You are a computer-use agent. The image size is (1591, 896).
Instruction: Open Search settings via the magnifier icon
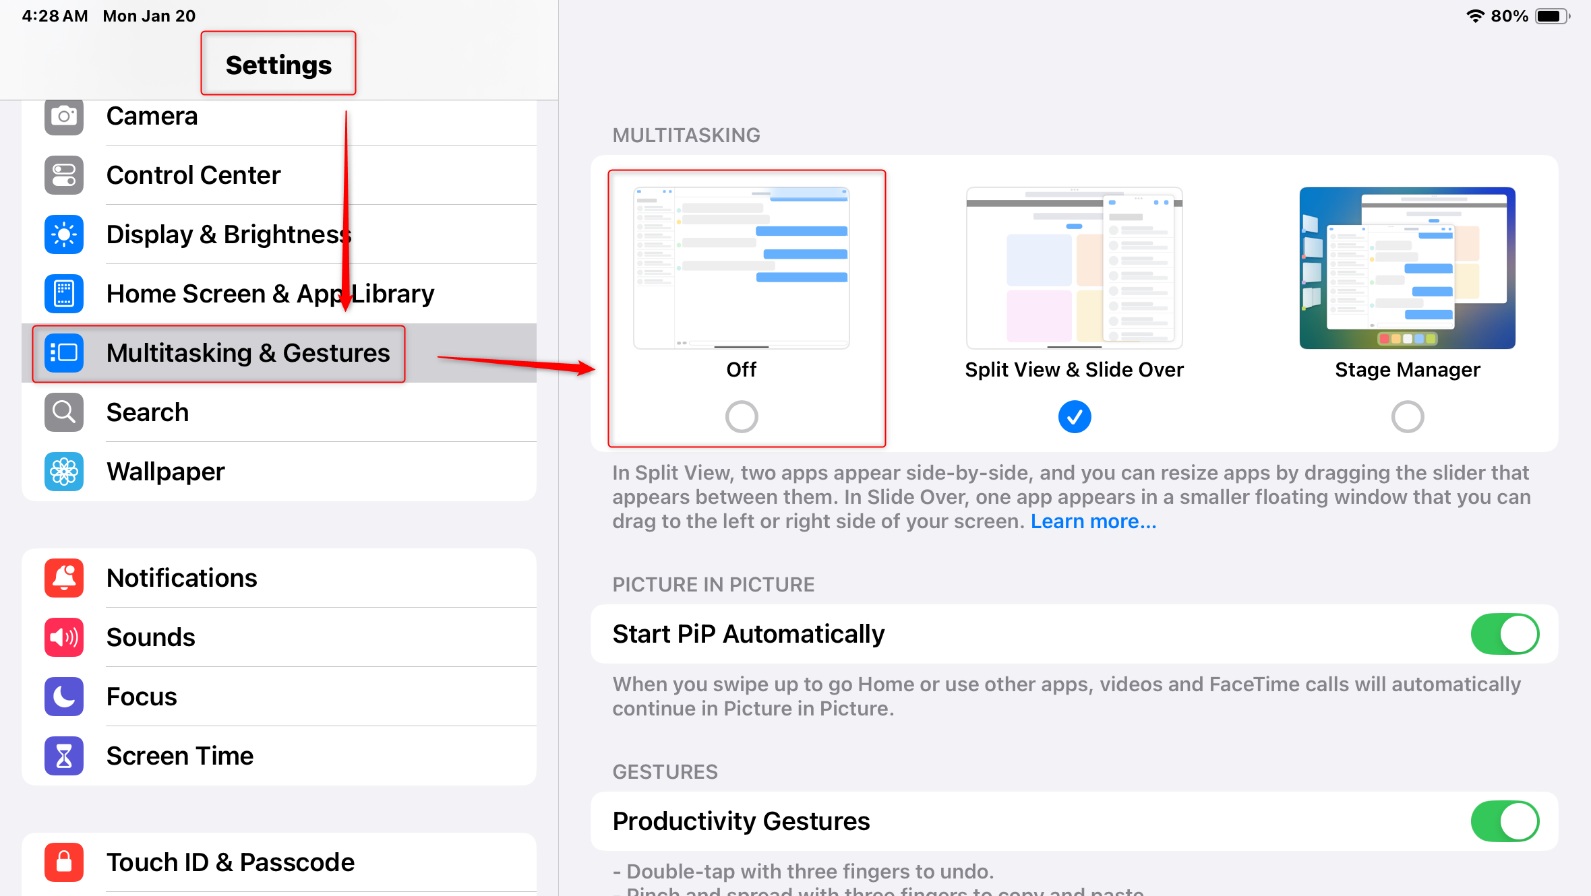pos(63,412)
